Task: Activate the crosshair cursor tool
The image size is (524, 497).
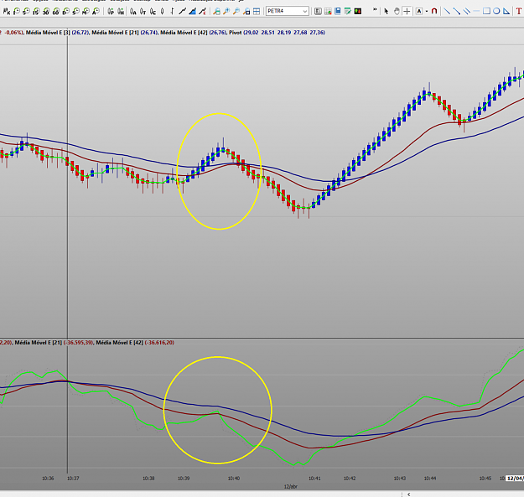Action: tap(407, 12)
